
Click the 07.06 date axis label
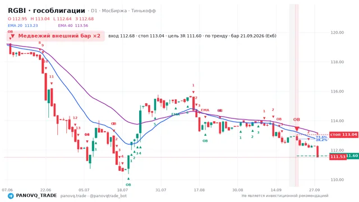pos(7,190)
